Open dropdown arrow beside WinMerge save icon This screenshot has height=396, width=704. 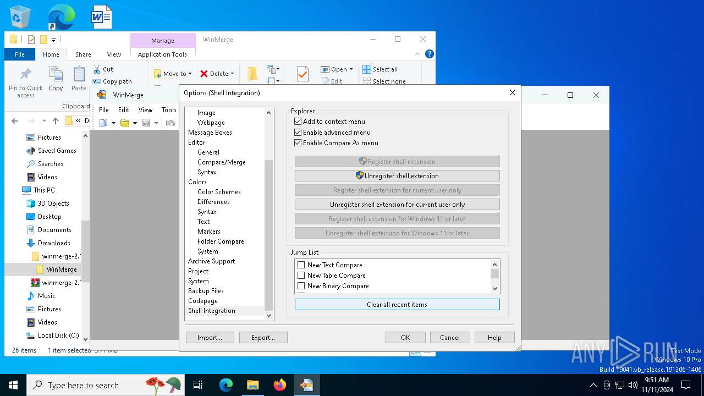click(x=156, y=123)
